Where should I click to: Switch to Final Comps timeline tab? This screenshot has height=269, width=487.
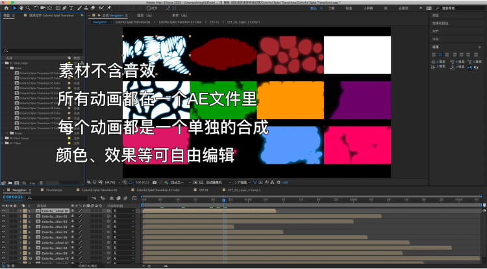(x=54, y=190)
